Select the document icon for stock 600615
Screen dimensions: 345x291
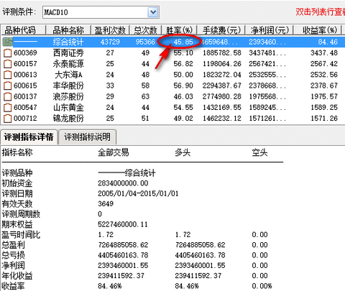7,86
